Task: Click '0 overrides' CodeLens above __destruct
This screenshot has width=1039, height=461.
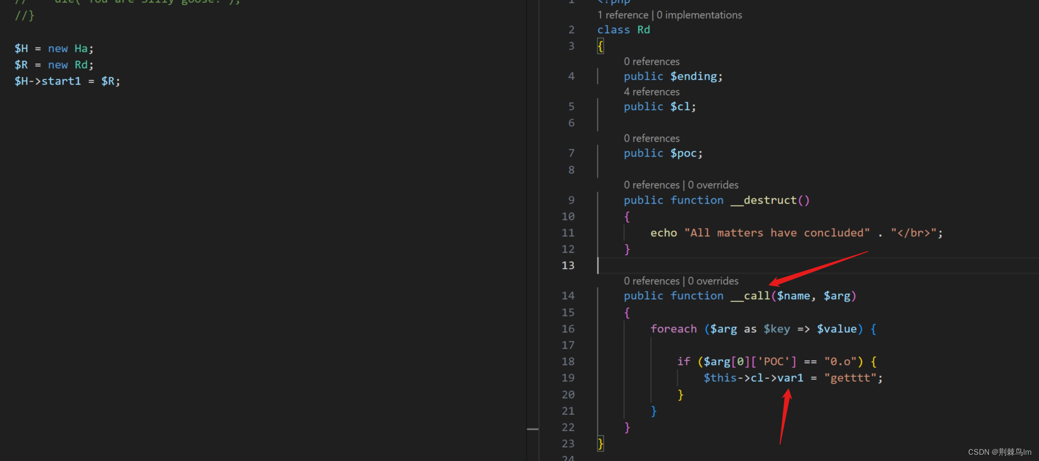Action: [x=713, y=185]
